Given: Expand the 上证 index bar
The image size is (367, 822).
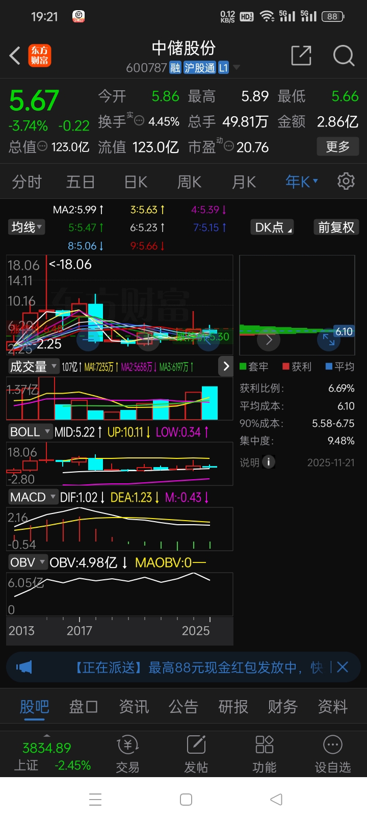Looking at the screenshot, I should pos(47,735).
